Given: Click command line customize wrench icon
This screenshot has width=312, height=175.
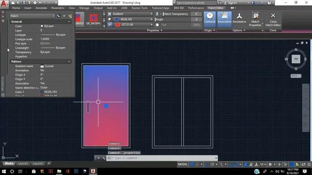Looking at the screenshot, I should coord(103,158).
